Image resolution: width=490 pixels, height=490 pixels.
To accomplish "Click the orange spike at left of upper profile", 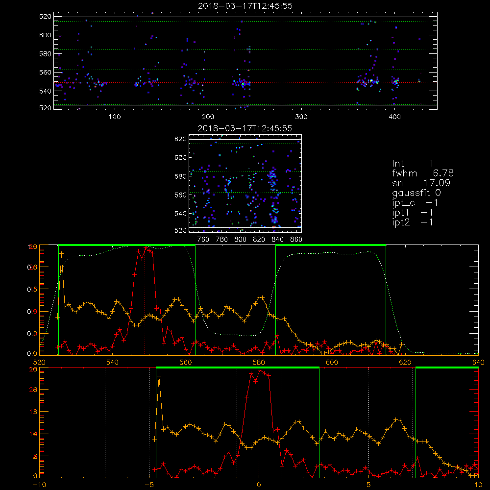I will coord(62,254).
